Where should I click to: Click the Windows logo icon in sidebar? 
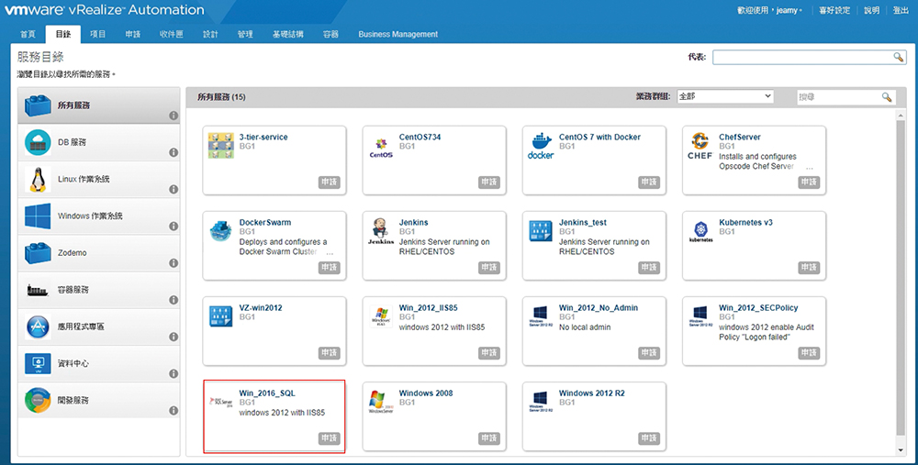tap(39, 216)
